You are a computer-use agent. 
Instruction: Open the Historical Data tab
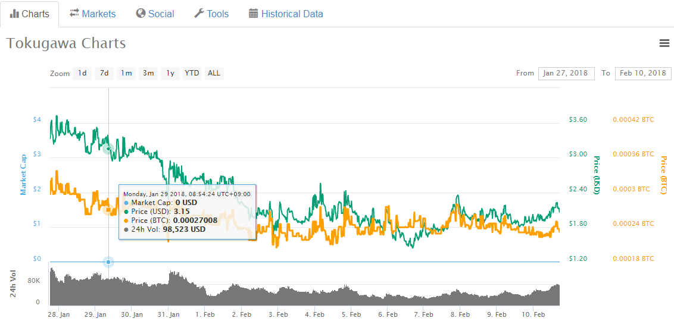[292, 14]
